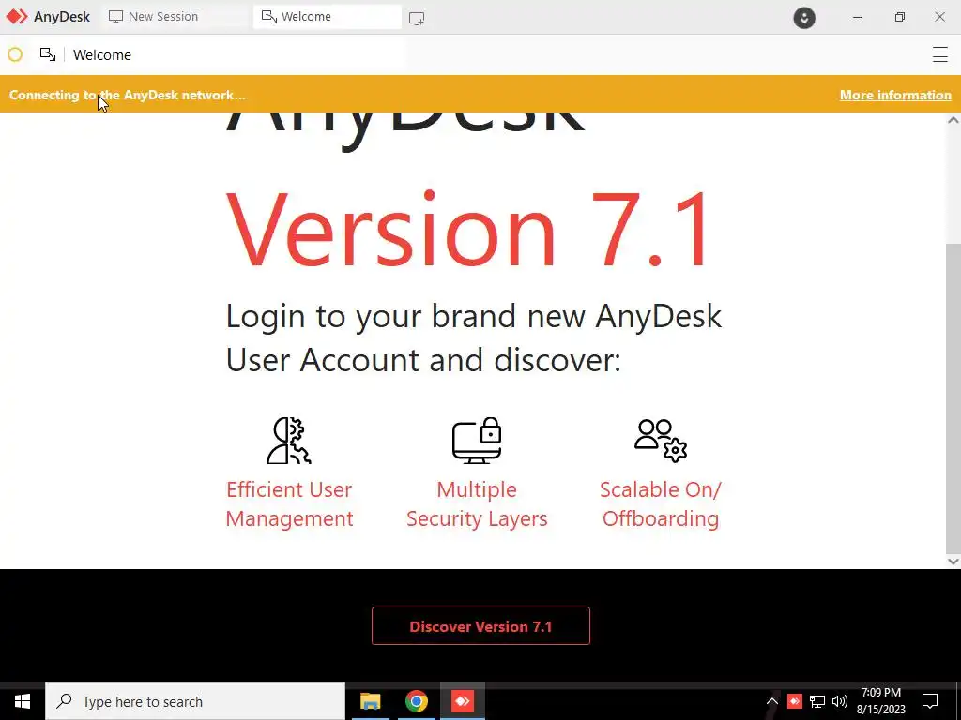Image resolution: width=961 pixels, height=720 pixels.
Task: Open the network tray icon
Action: 817,701
